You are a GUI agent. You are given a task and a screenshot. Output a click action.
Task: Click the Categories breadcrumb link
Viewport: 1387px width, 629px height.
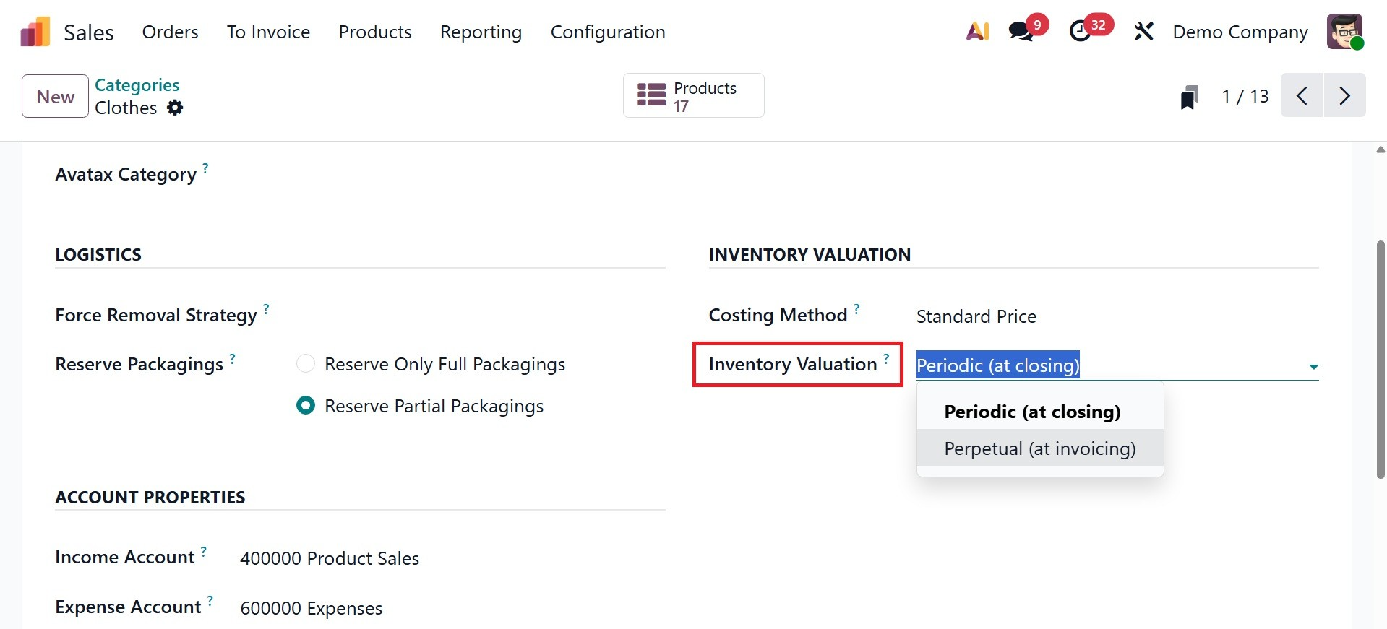tap(137, 85)
